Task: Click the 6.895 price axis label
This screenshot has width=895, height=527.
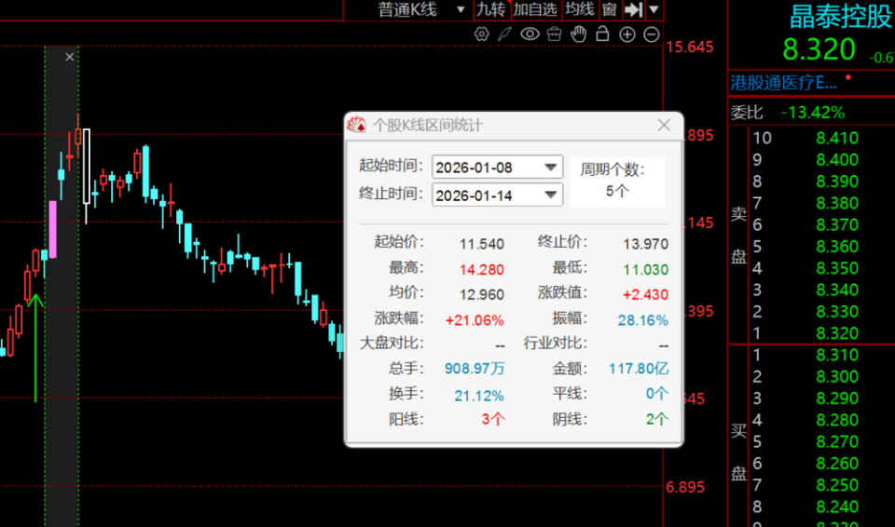Action: pyautogui.click(x=685, y=487)
